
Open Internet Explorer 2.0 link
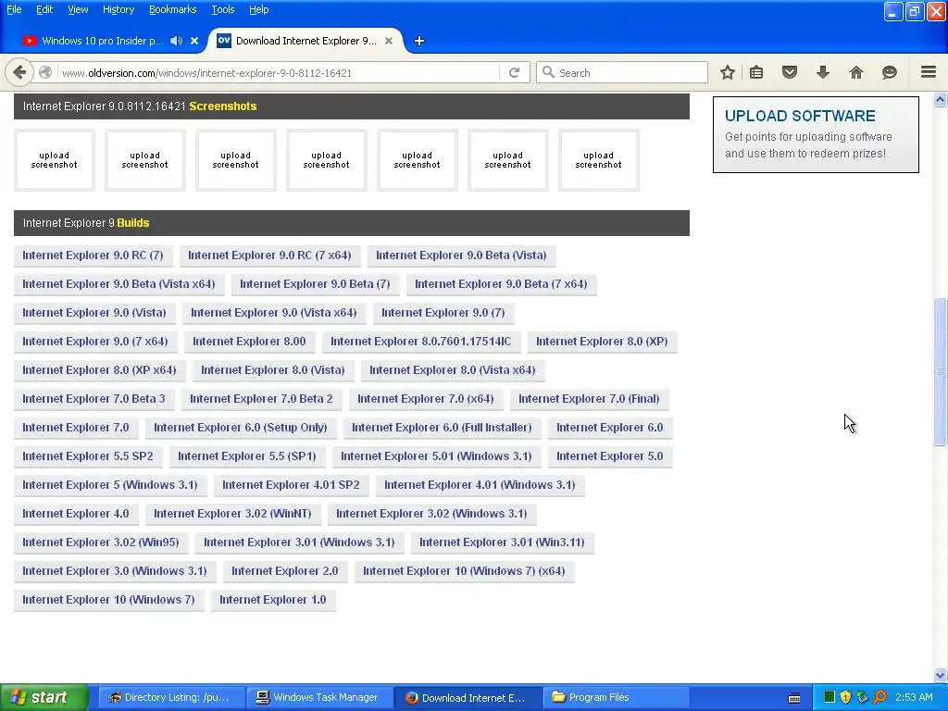(x=285, y=571)
